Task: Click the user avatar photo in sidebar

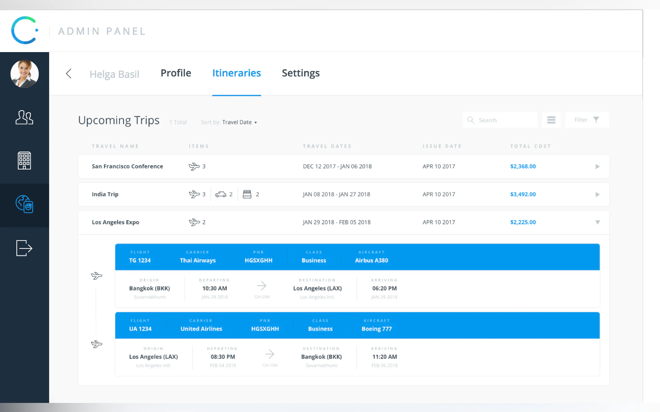Action: pyautogui.click(x=25, y=74)
